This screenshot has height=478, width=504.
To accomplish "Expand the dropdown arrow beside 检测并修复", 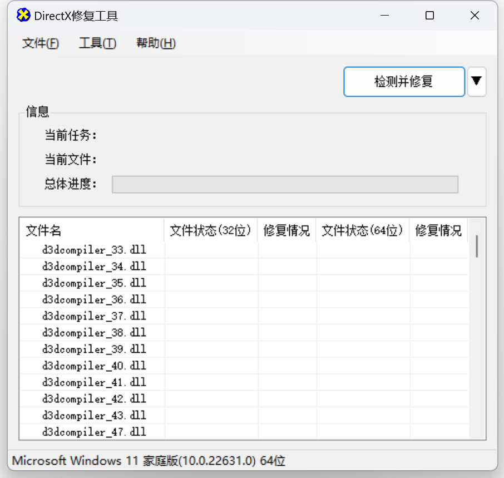I will (476, 82).
